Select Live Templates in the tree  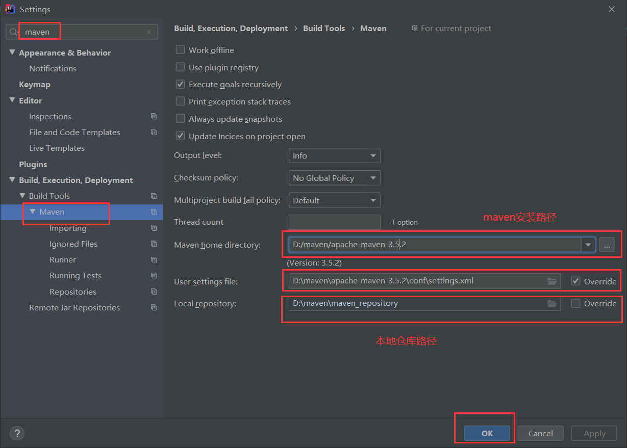(57, 148)
